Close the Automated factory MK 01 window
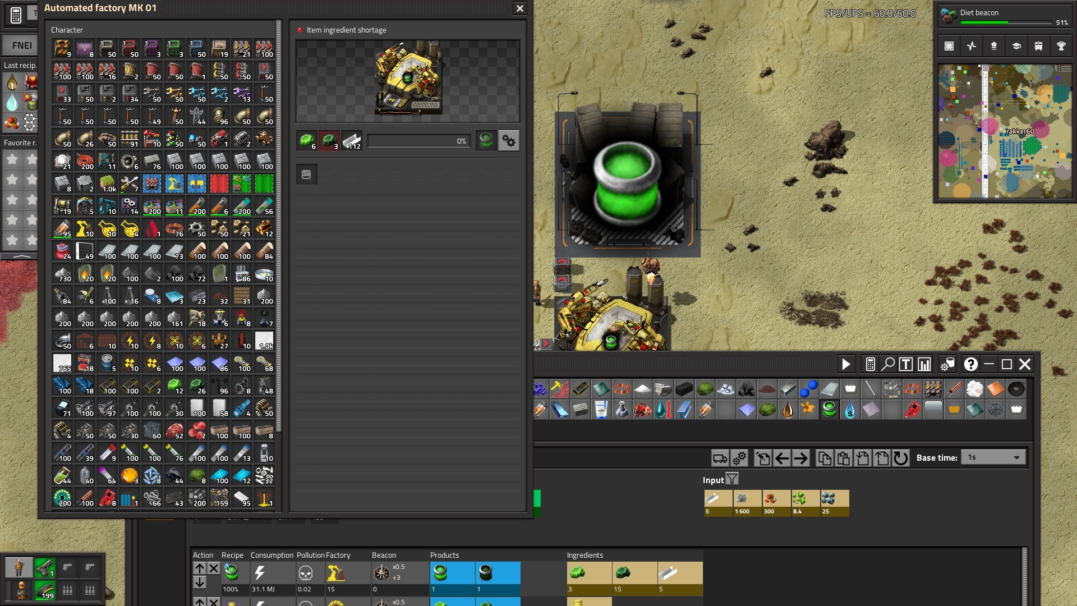This screenshot has height=606, width=1077. [x=519, y=8]
